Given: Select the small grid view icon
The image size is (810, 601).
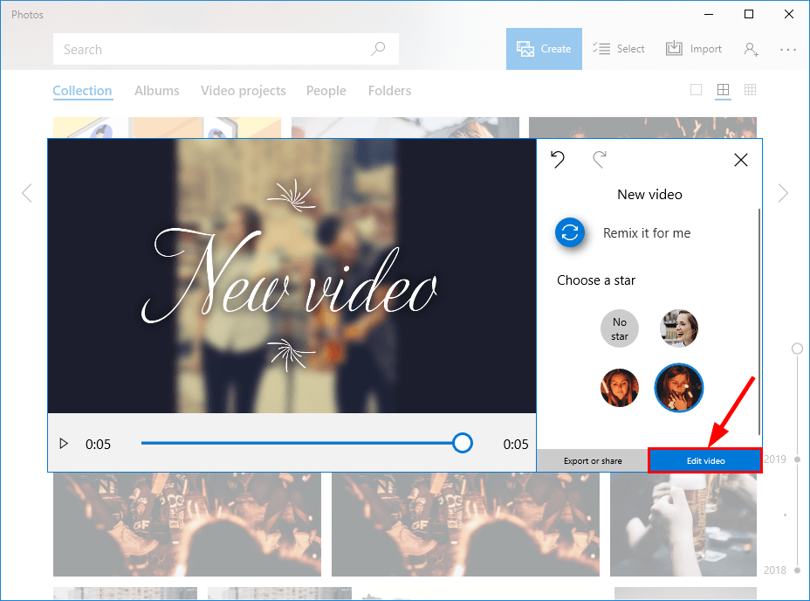Looking at the screenshot, I should pos(750,89).
